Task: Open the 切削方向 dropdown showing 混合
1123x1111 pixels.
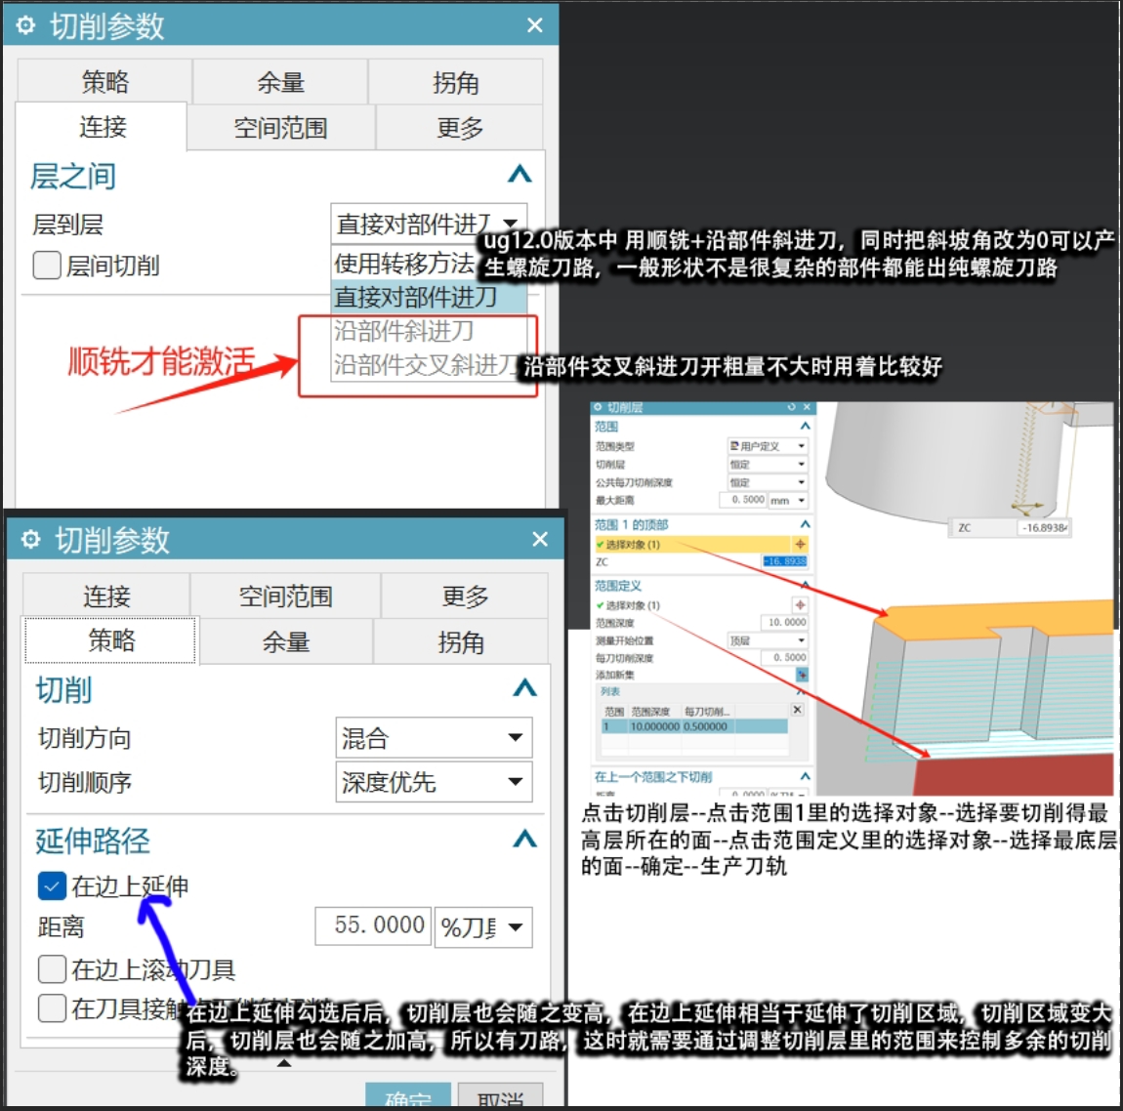Action: point(434,738)
